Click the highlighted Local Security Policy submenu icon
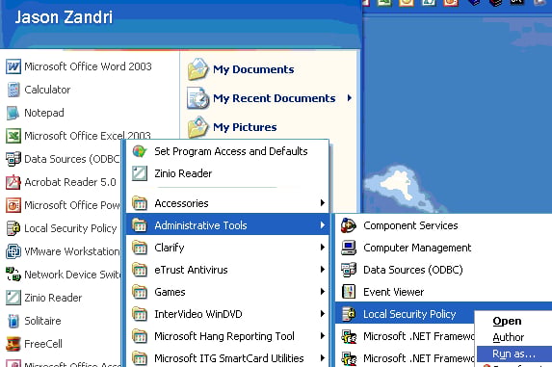The height and width of the screenshot is (367, 552). click(349, 314)
